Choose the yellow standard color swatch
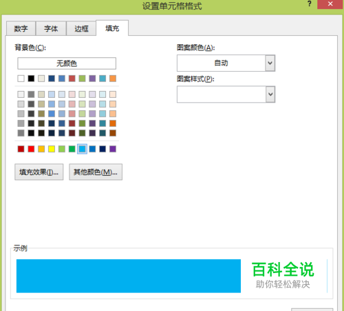 click(x=52, y=149)
